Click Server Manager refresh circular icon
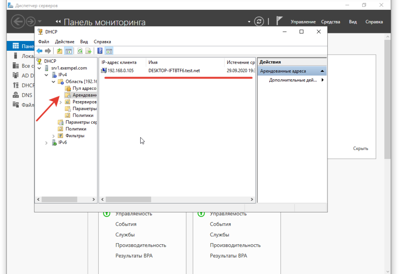The height and width of the screenshot is (274, 399). coord(259,21)
